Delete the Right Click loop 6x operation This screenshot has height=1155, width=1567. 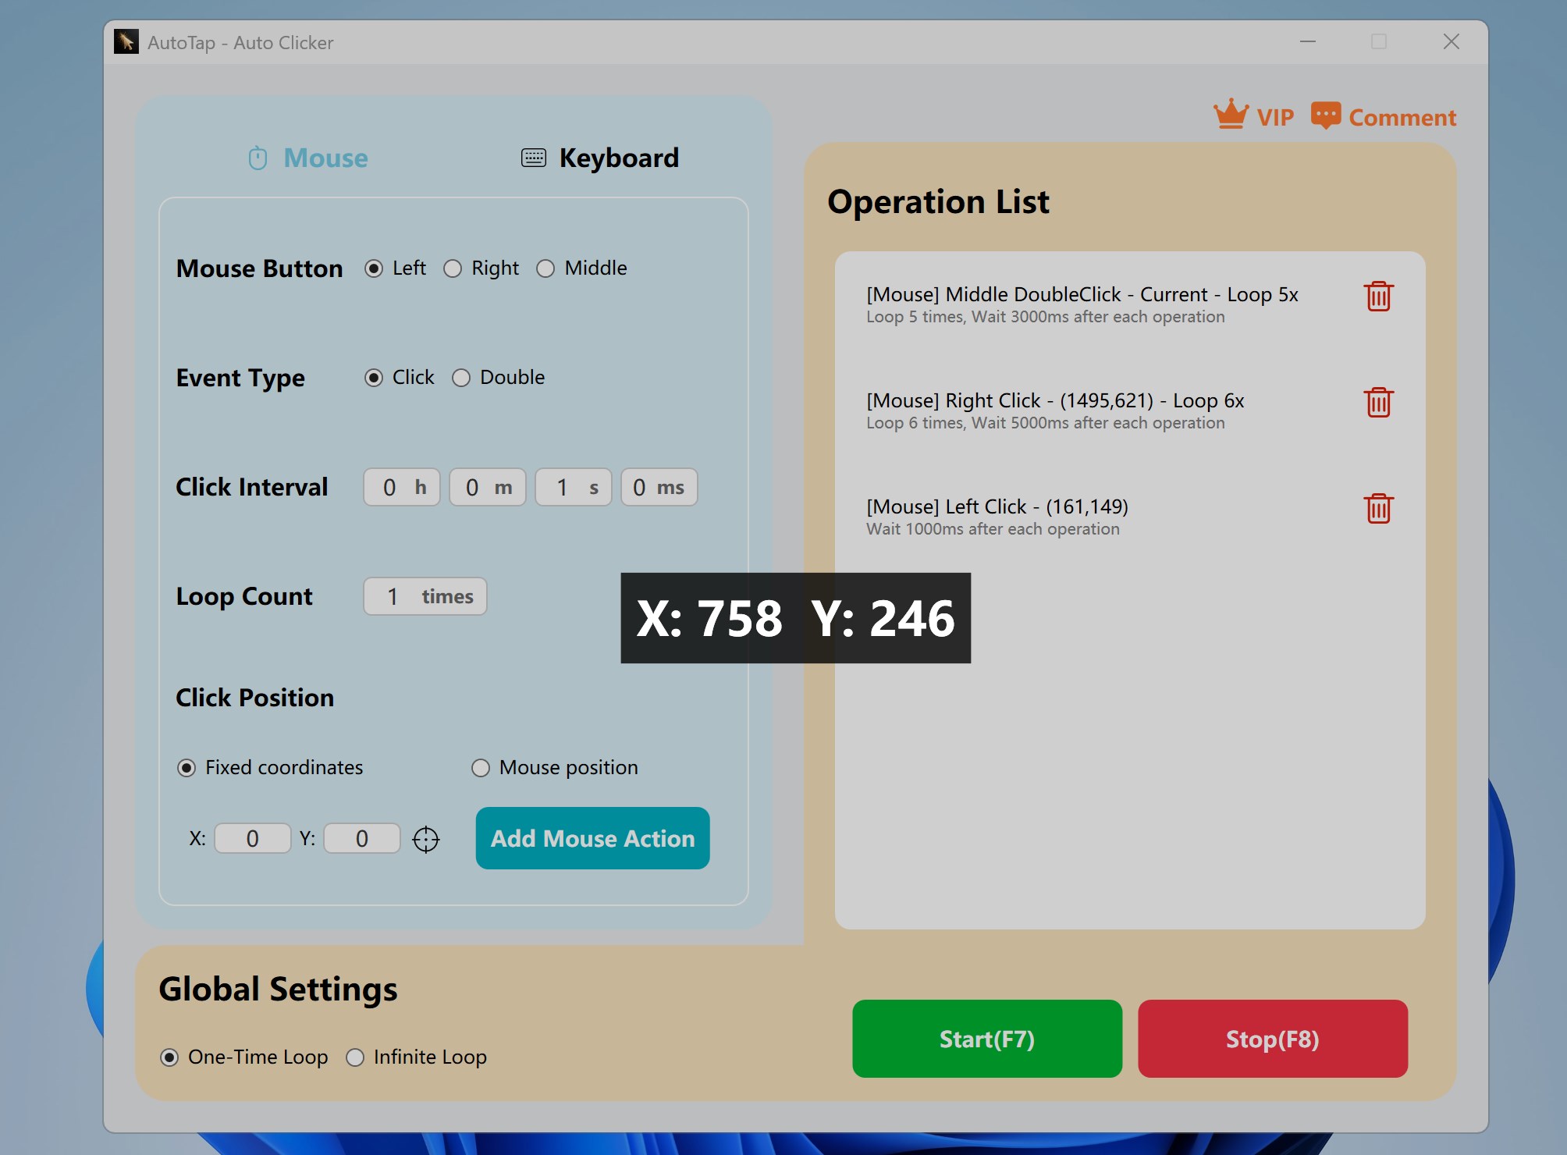point(1378,403)
